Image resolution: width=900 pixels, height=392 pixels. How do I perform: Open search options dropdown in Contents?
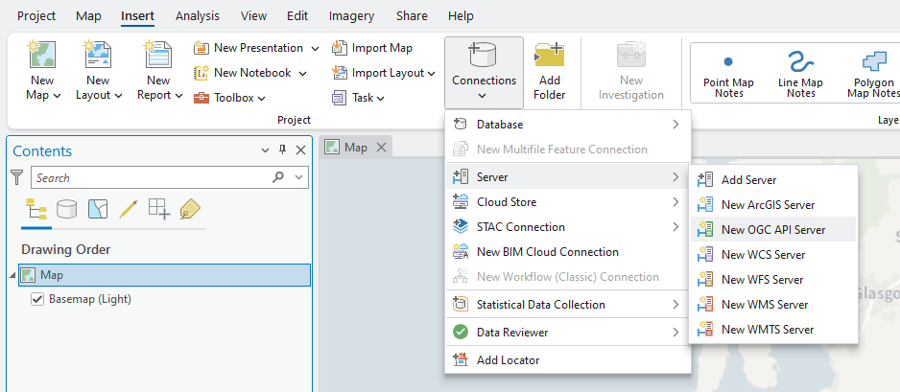pos(298,177)
